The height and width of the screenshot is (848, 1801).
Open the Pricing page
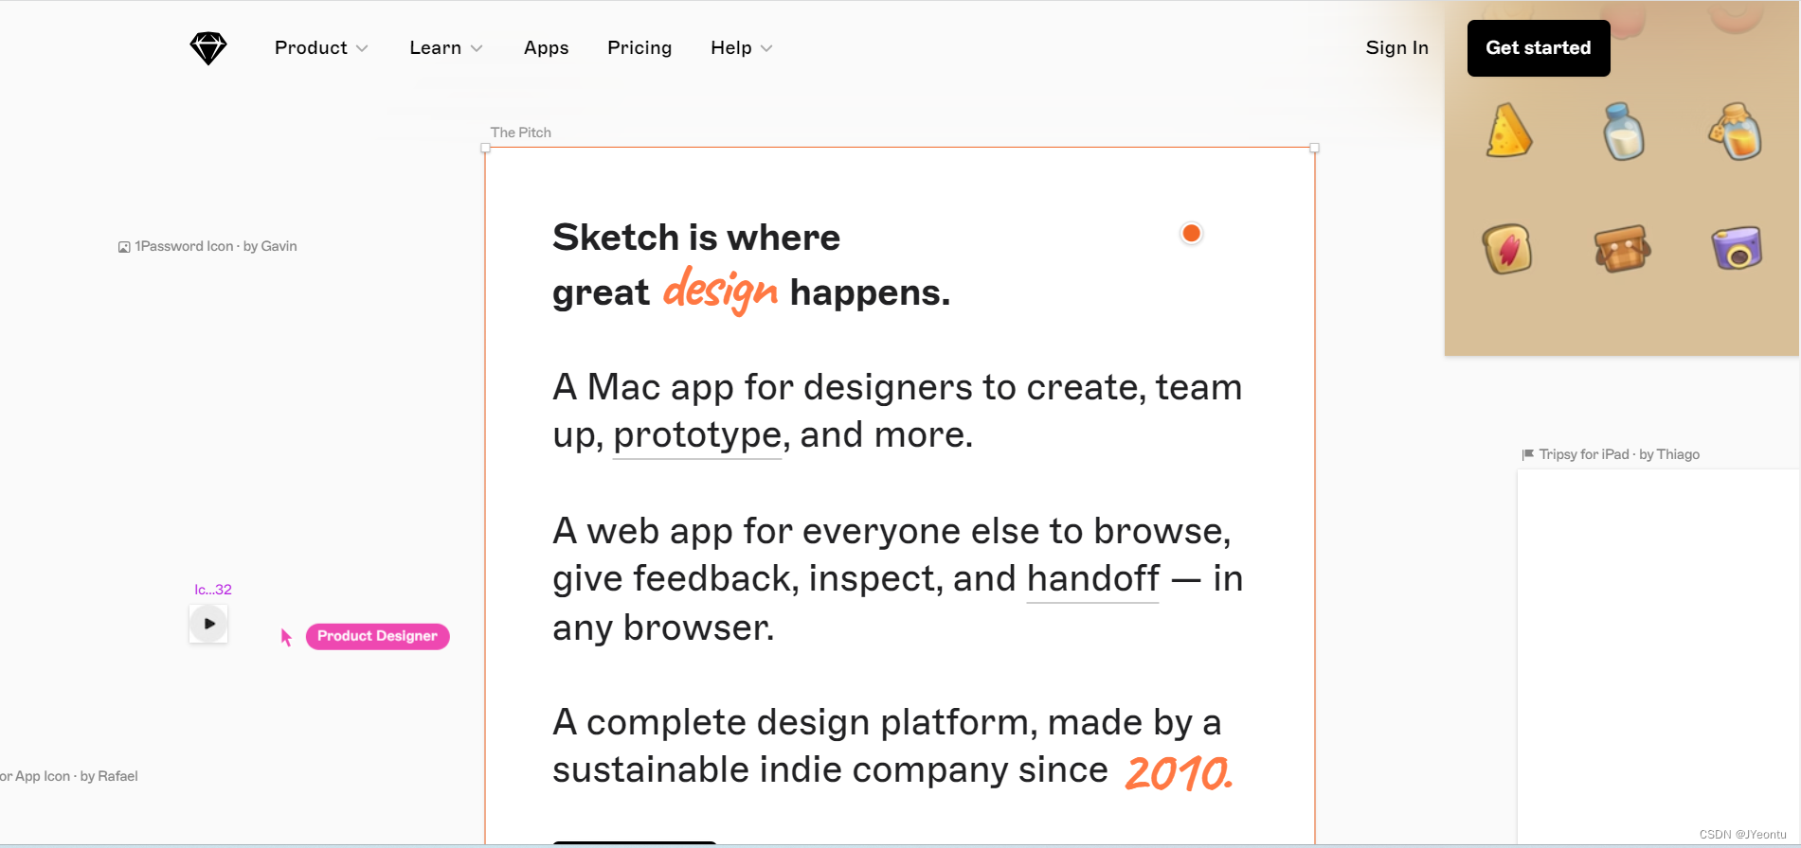click(639, 48)
